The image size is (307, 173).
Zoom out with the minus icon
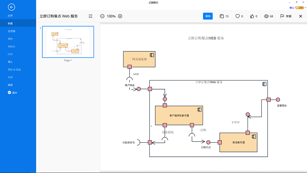click(102, 16)
